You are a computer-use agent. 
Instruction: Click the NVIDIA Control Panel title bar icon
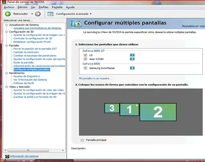[4, 2]
